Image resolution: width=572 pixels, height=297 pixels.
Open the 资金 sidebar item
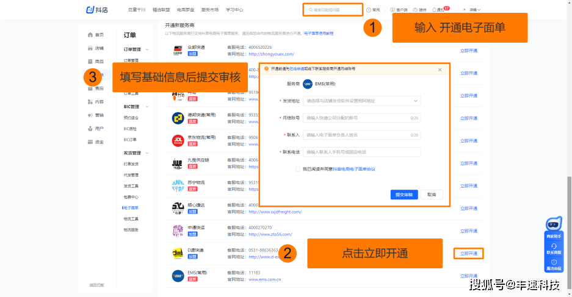pos(96,142)
